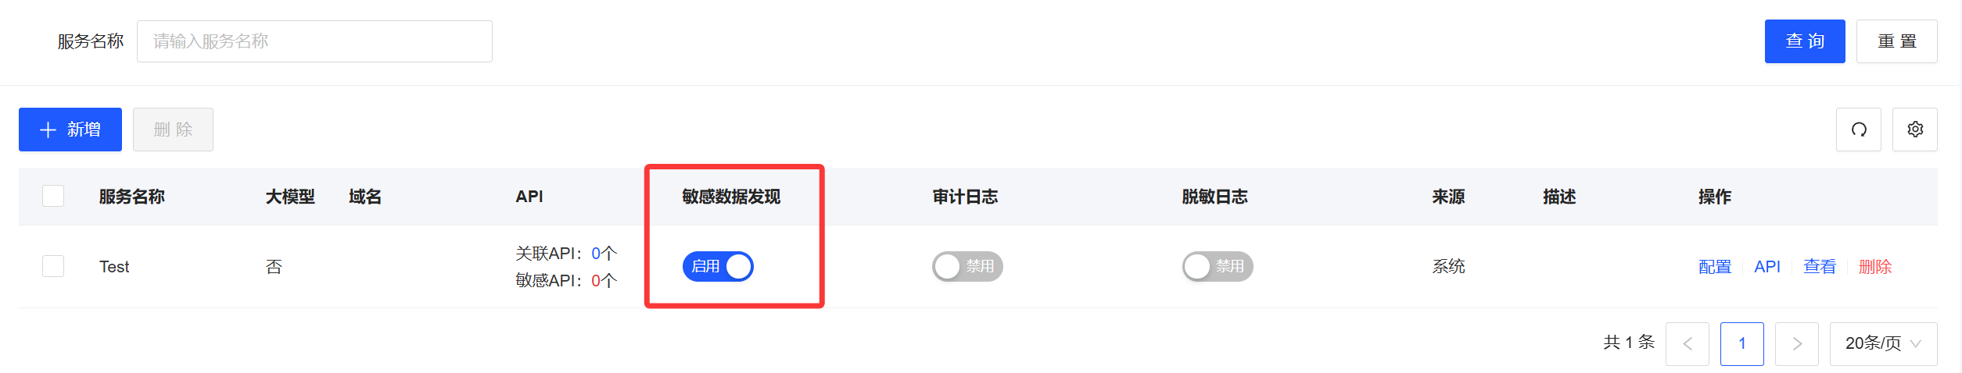The width and height of the screenshot is (1962, 373).
Task: Click the 新增 plus button
Action: (x=70, y=130)
